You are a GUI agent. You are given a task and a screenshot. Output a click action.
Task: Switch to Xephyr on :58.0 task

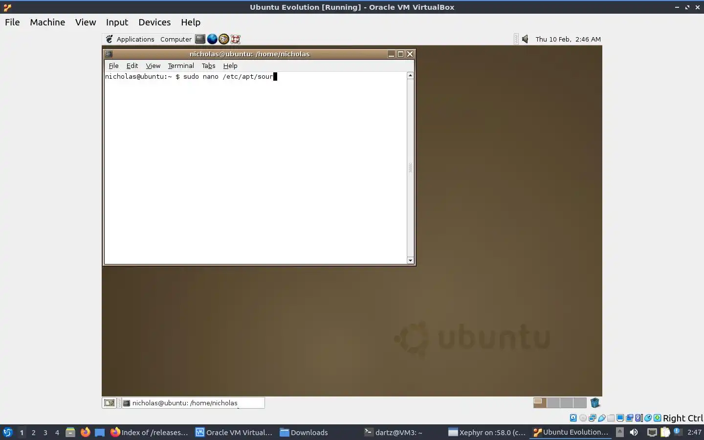pos(487,432)
